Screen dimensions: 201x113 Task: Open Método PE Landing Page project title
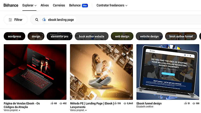coord(92,105)
